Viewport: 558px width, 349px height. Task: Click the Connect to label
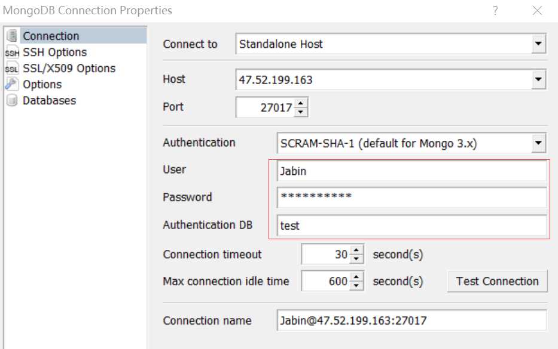point(190,44)
